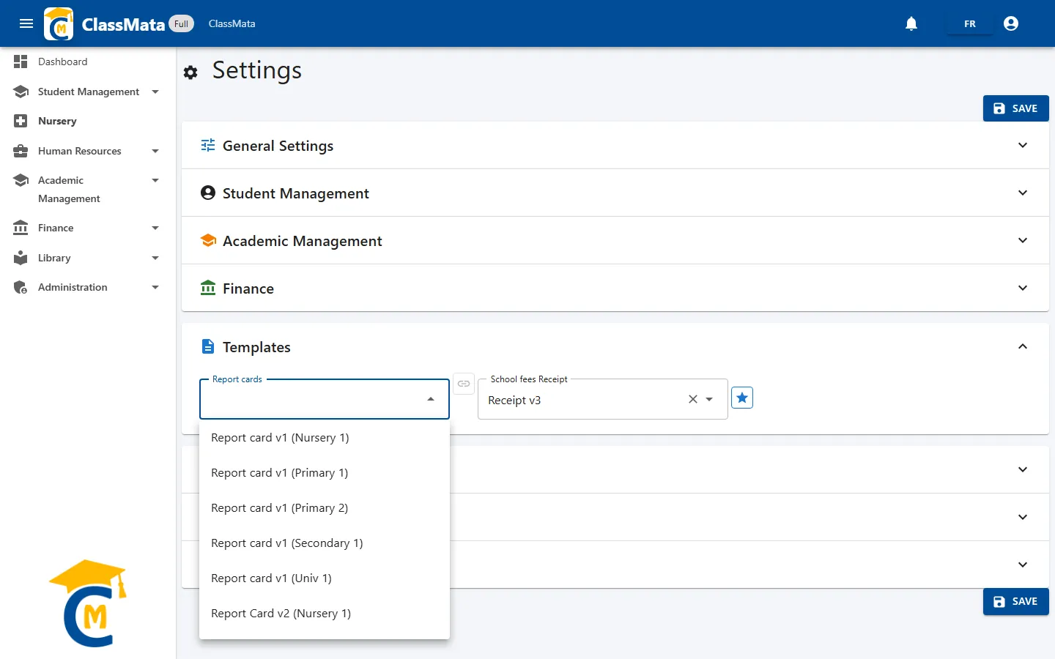Open the user account menu
Viewport: 1055px width, 659px height.
point(1011,23)
